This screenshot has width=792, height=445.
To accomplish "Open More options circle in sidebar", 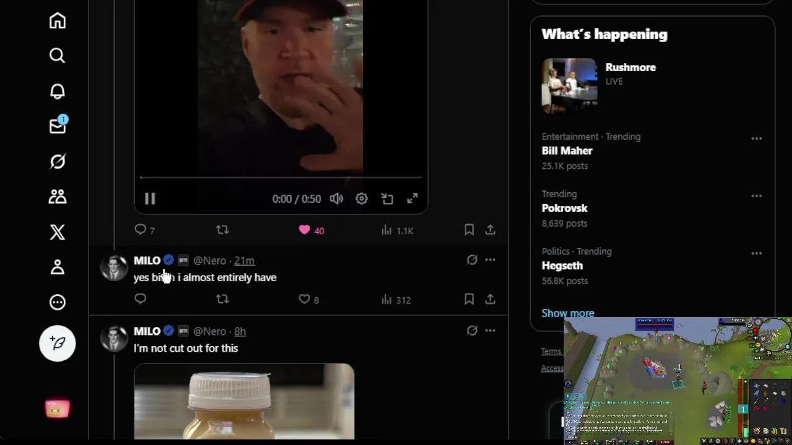I will (x=58, y=302).
